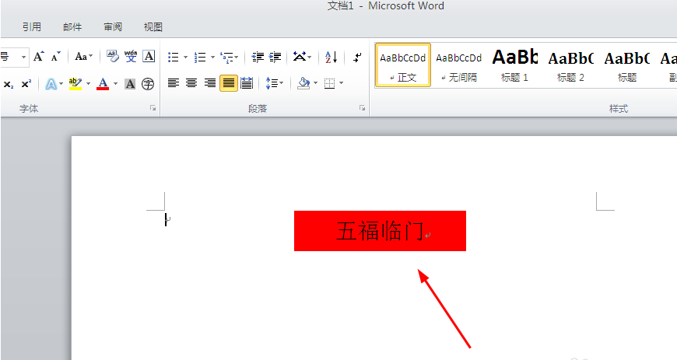
Task: Apply multilevel list formatting
Action: (x=226, y=57)
